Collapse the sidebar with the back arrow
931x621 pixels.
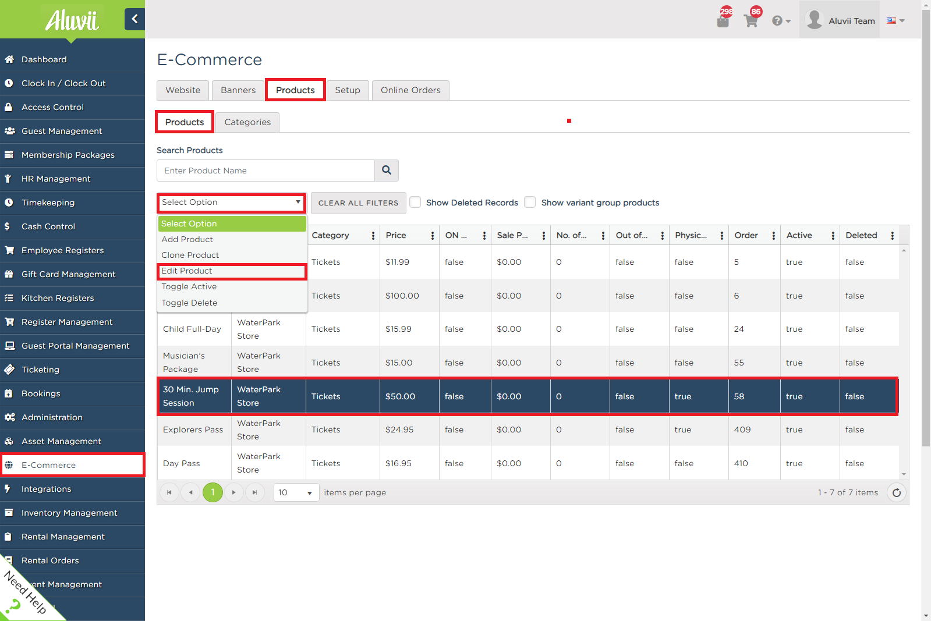(x=134, y=19)
